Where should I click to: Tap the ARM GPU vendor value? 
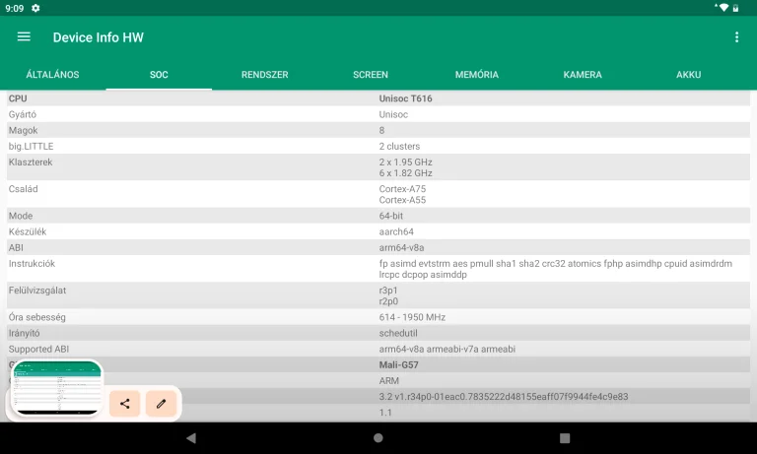389,381
